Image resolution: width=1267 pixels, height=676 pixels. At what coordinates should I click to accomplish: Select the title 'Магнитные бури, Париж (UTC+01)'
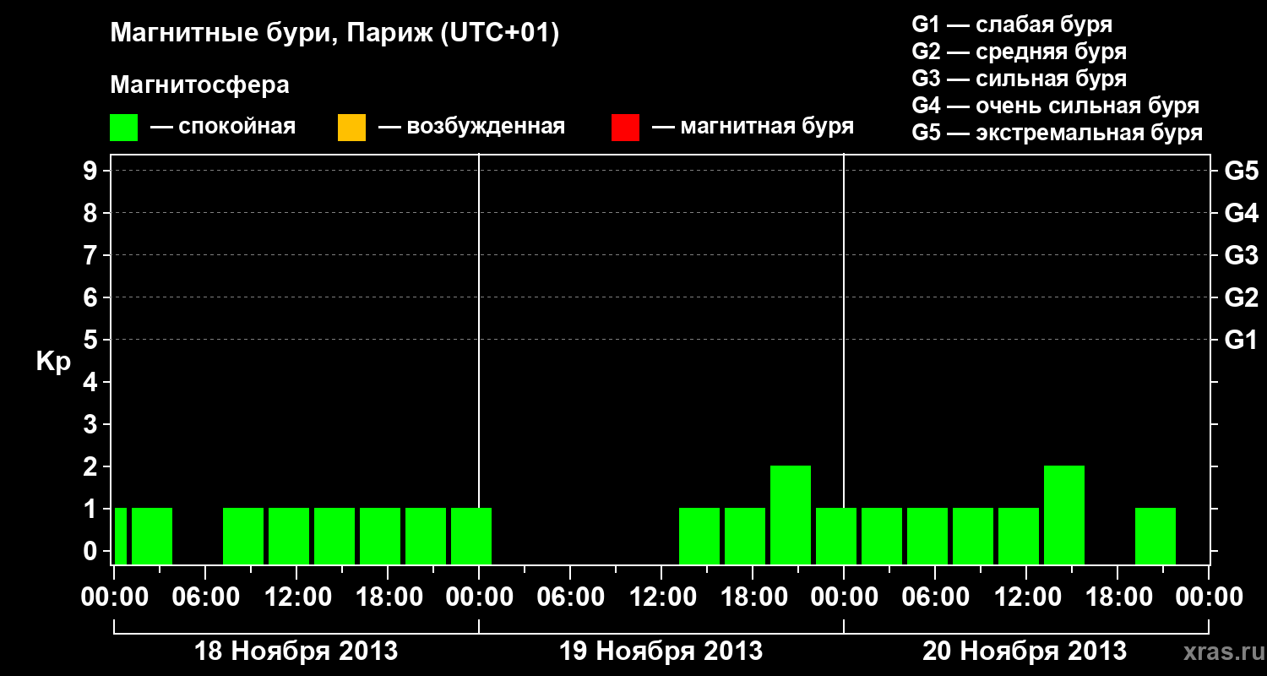tap(334, 35)
